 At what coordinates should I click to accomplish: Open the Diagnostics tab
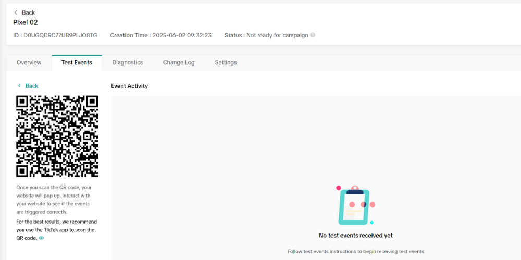128,62
